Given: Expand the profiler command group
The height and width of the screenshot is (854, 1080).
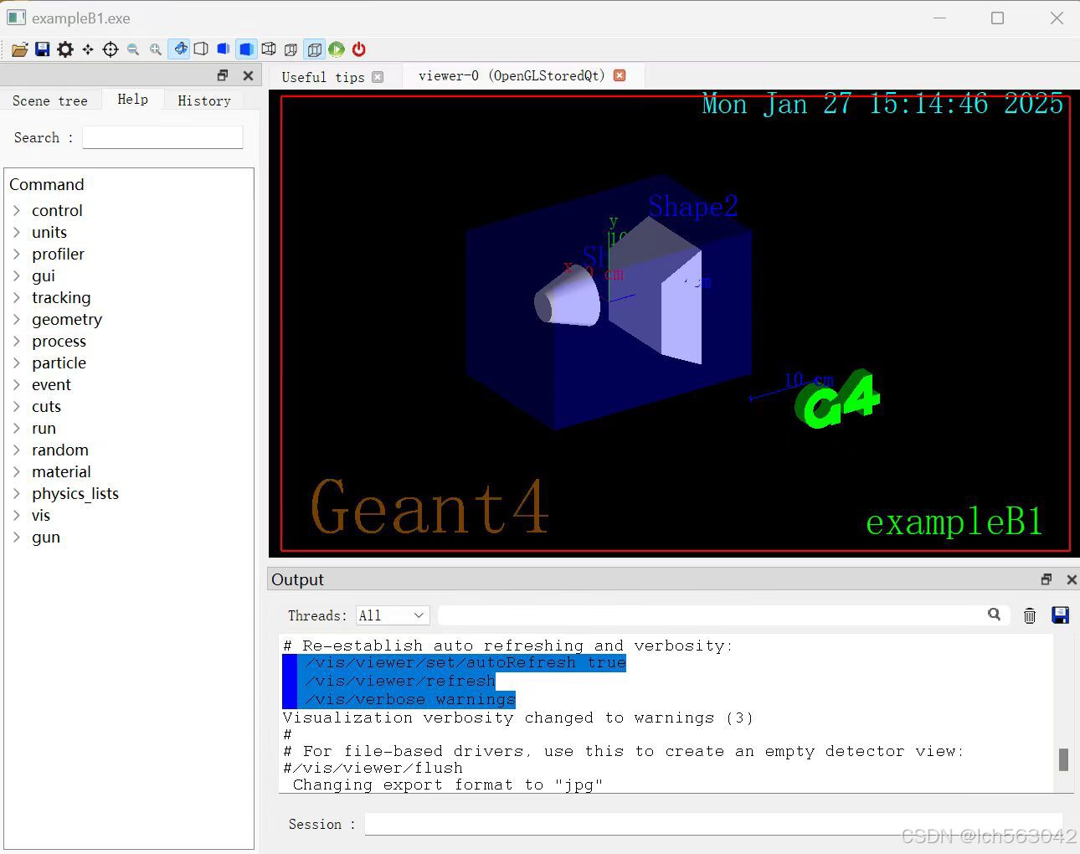Looking at the screenshot, I should click(x=17, y=254).
